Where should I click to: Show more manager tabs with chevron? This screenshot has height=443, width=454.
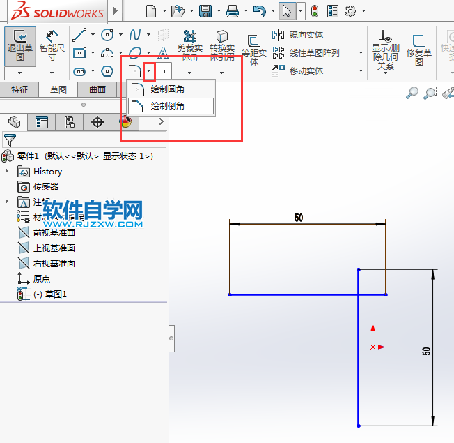[162, 121]
